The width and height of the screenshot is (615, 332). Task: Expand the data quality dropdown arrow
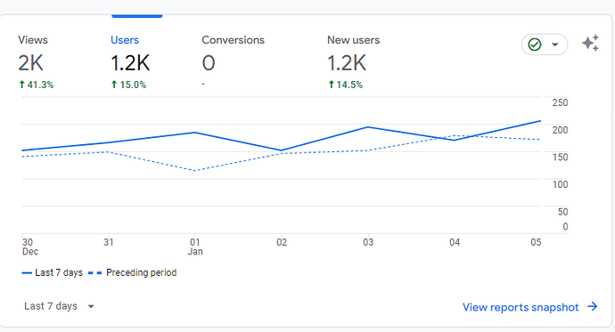point(555,45)
